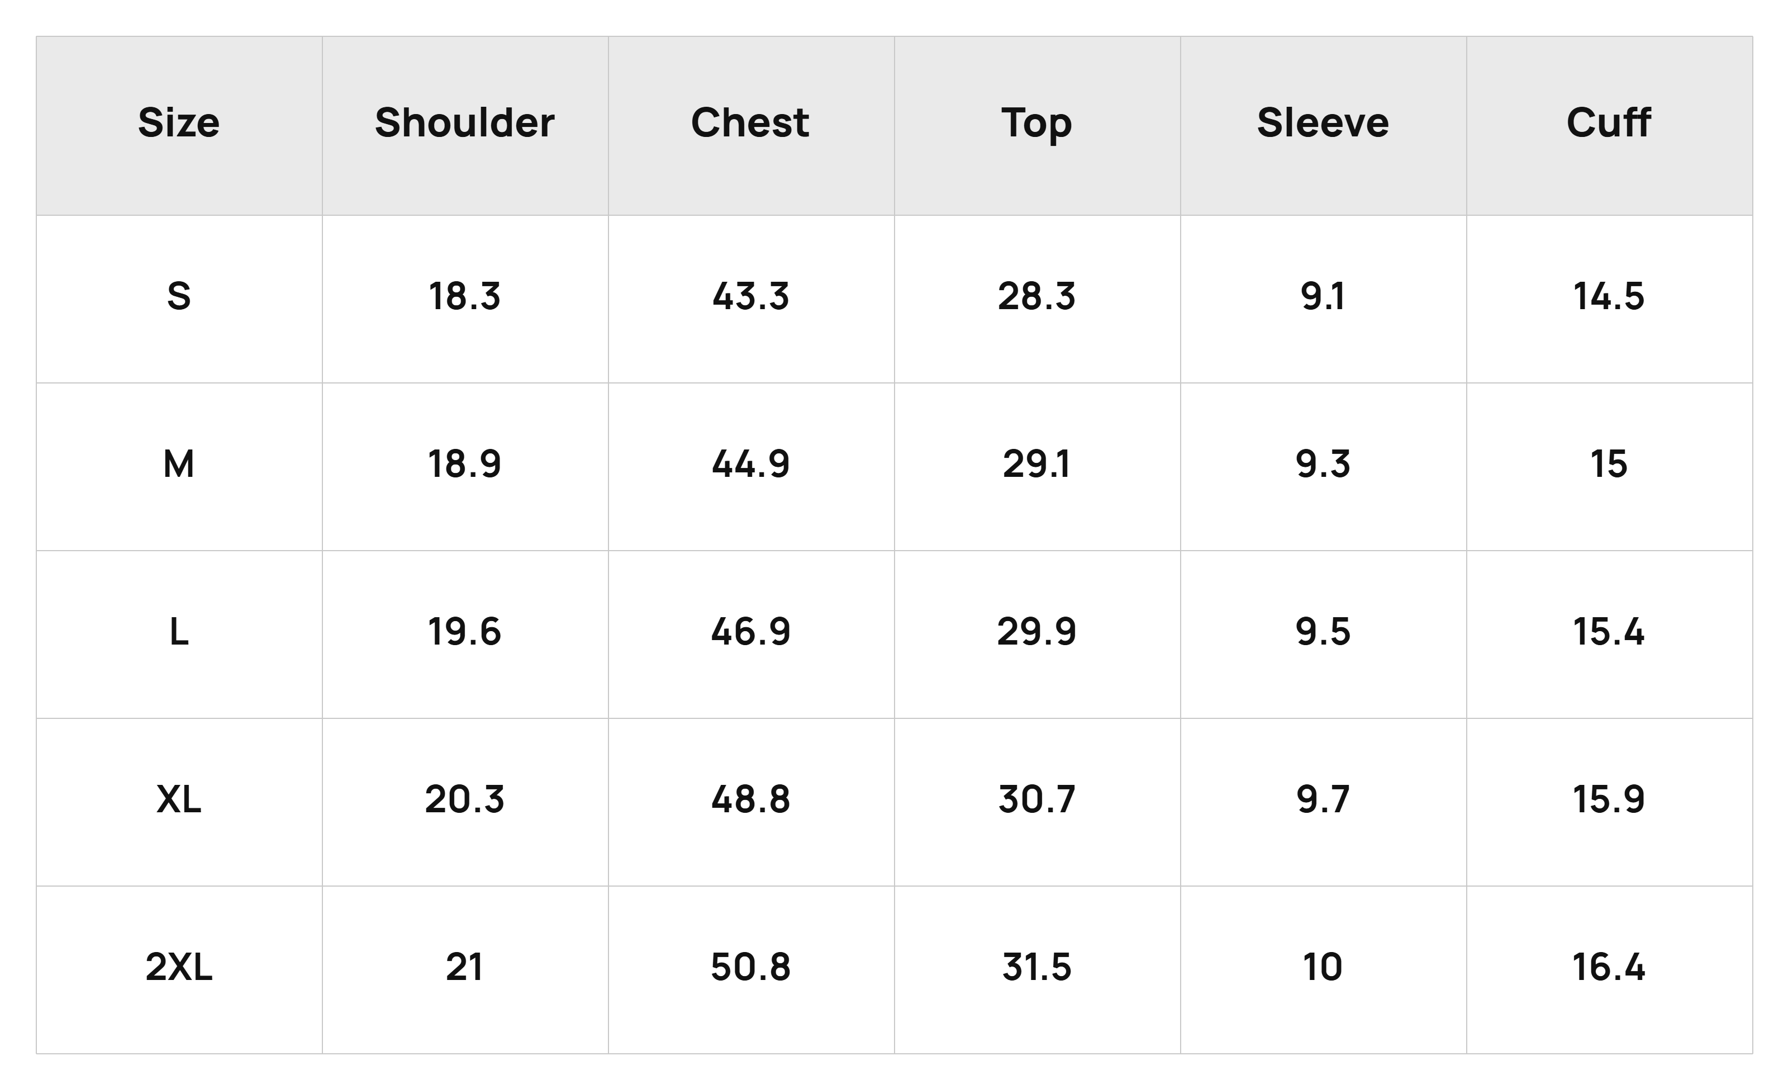Image resolution: width=1788 pixels, height=1089 pixels.
Task: Click sleeve value 9.7
Action: (x=1323, y=799)
